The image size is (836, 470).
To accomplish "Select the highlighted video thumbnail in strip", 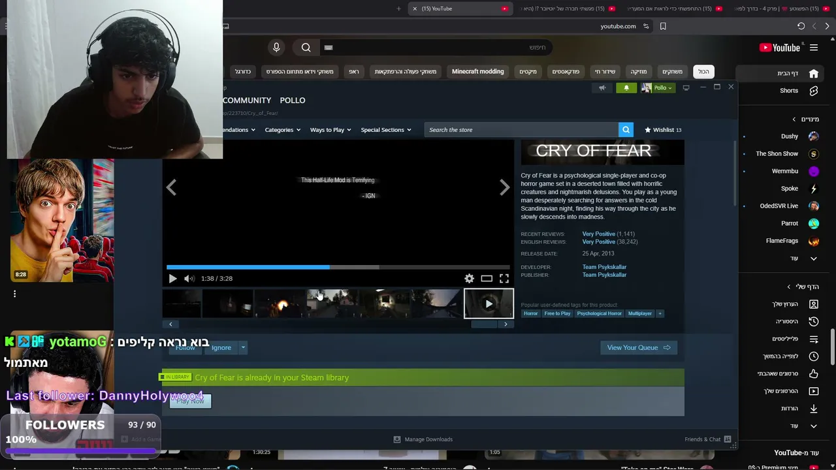I will (x=489, y=304).
